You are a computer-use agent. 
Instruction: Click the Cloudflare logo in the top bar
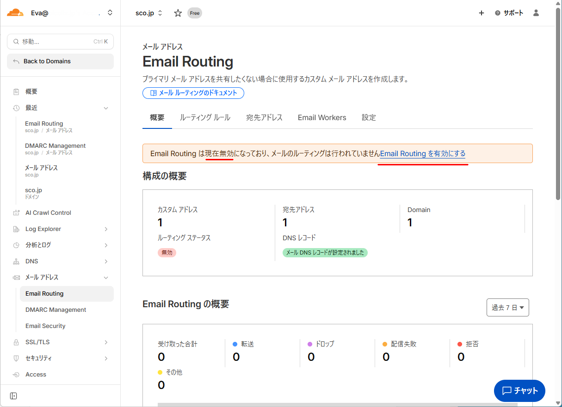pyautogui.click(x=15, y=12)
